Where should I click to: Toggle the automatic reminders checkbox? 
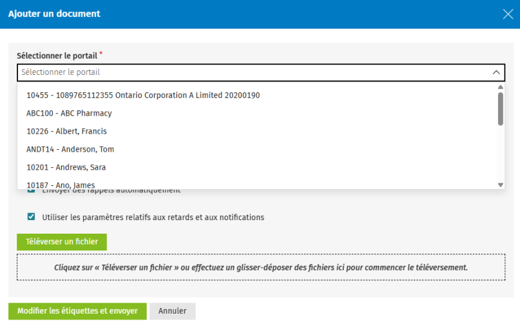click(31, 191)
